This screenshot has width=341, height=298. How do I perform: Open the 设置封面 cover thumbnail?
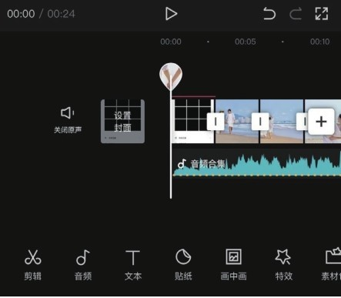pyautogui.click(x=122, y=121)
